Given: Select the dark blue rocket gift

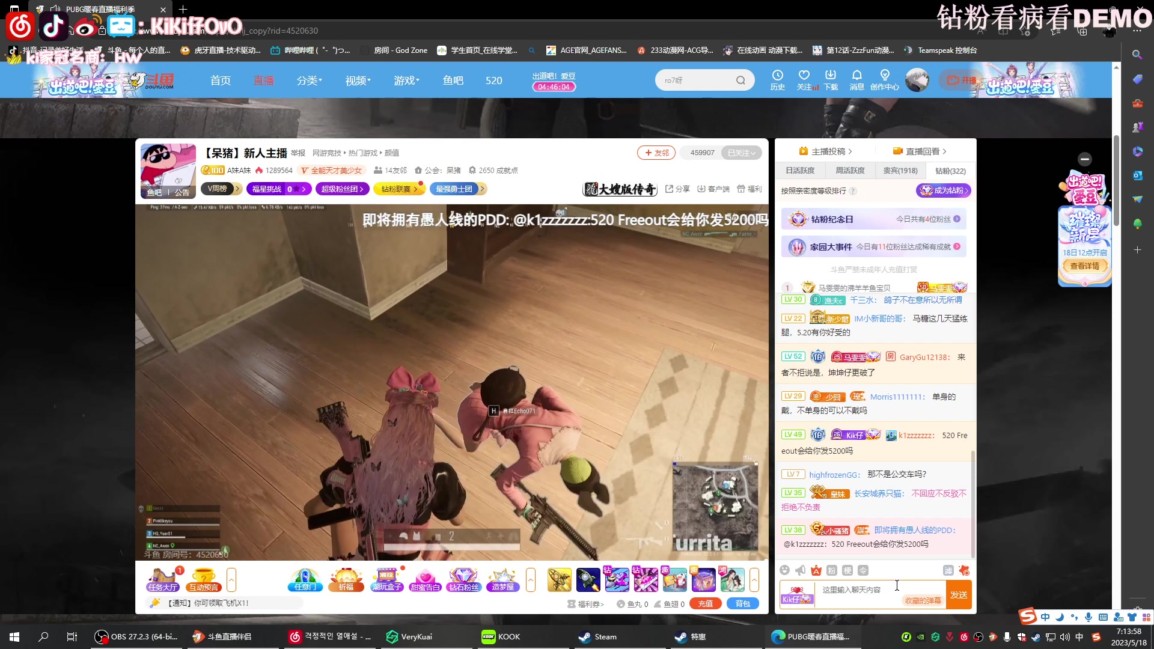Looking at the screenshot, I should [588, 580].
